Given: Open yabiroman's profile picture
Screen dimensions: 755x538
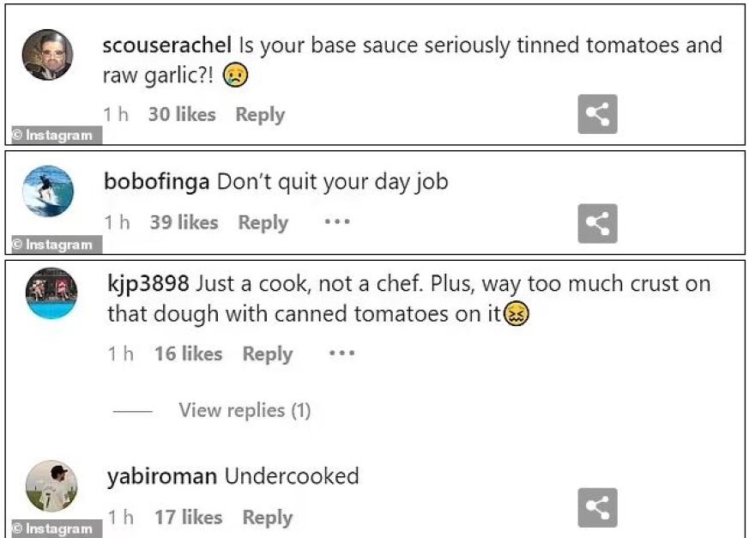Looking at the screenshot, I should click(51, 487).
